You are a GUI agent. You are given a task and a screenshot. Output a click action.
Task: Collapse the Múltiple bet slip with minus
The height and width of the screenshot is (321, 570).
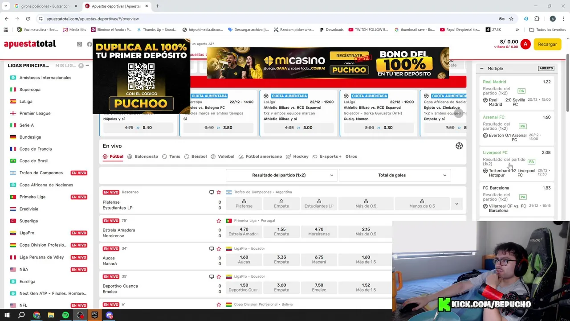click(482, 68)
